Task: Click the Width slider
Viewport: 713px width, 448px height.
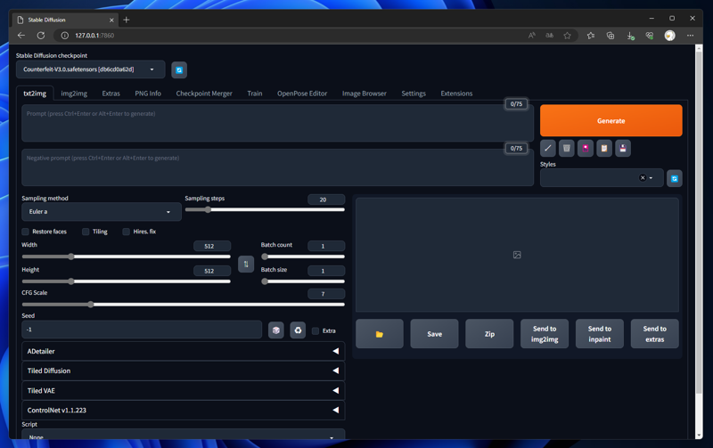Action: tap(126, 257)
